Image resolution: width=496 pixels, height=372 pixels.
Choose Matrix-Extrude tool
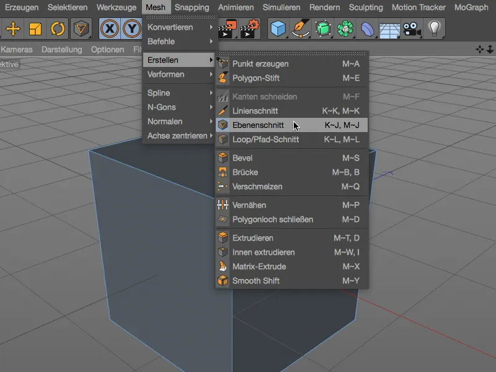tap(291, 267)
